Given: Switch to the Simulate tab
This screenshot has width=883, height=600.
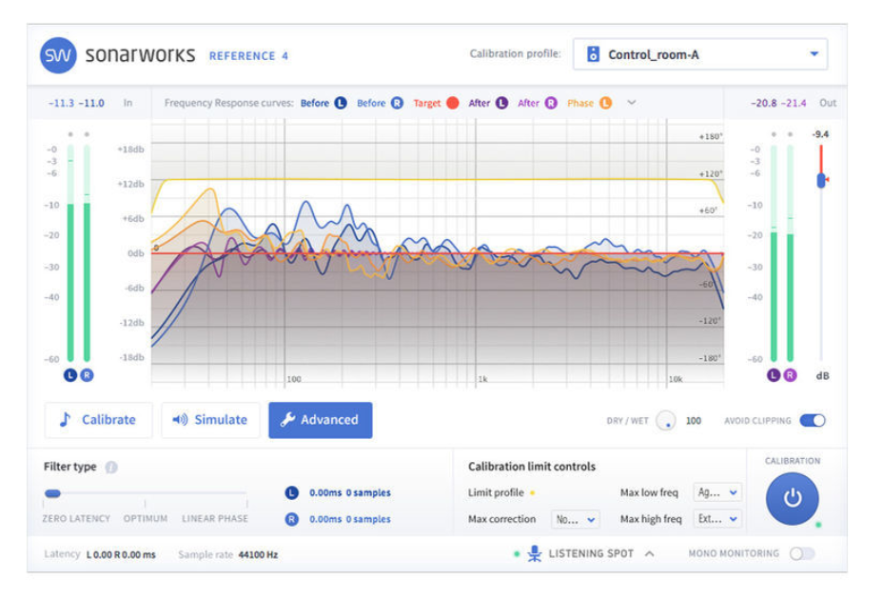Looking at the screenshot, I should pyautogui.click(x=210, y=420).
